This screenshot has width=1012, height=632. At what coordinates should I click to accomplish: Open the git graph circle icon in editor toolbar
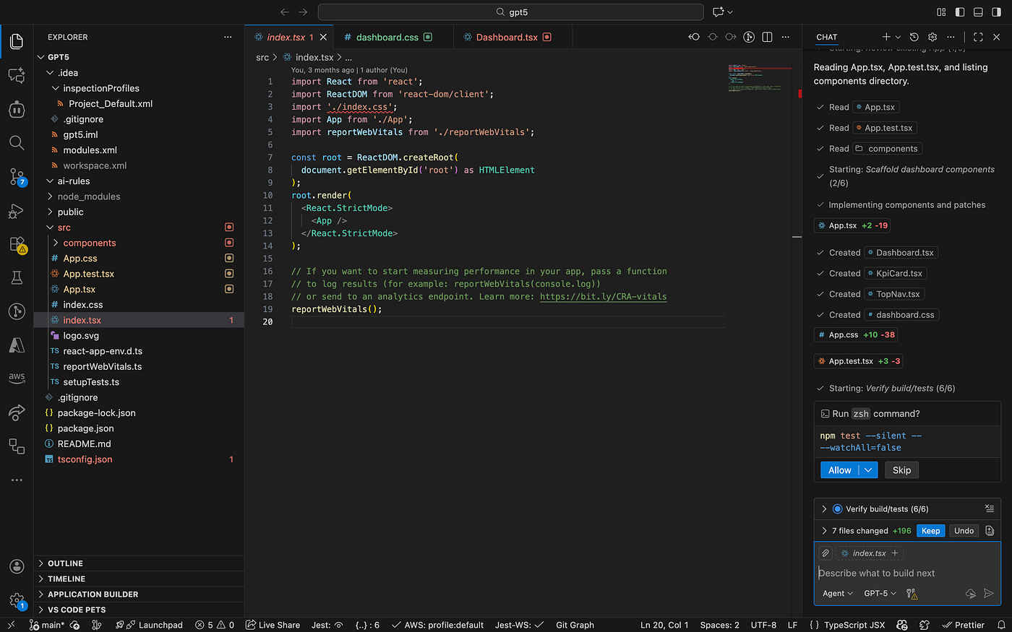point(749,37)
